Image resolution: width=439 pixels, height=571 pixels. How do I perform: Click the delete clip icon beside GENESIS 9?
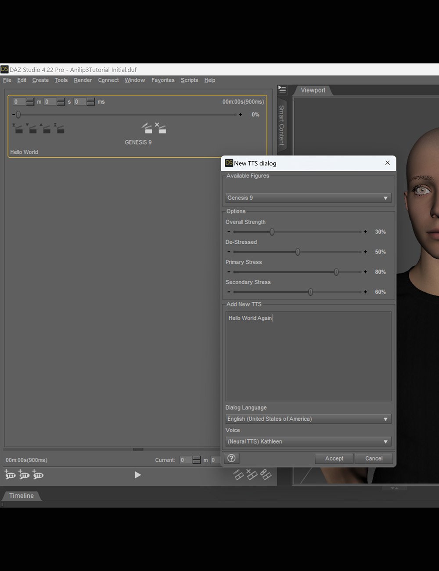tap(161, 128)
